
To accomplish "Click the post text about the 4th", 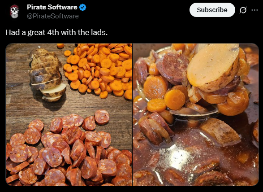I will click(x=56, y=32).
